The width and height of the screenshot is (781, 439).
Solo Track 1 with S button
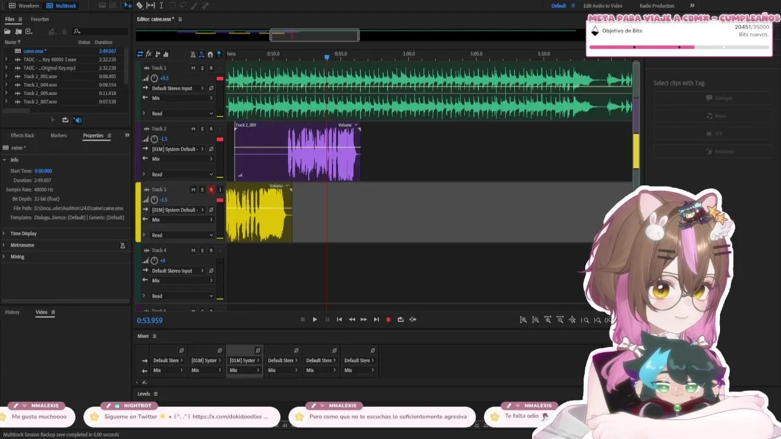202,68
